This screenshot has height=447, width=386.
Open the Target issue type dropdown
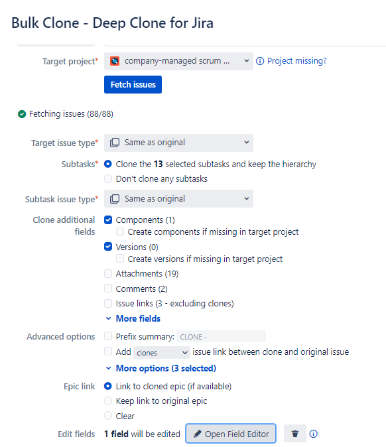(x=178, y=143)
